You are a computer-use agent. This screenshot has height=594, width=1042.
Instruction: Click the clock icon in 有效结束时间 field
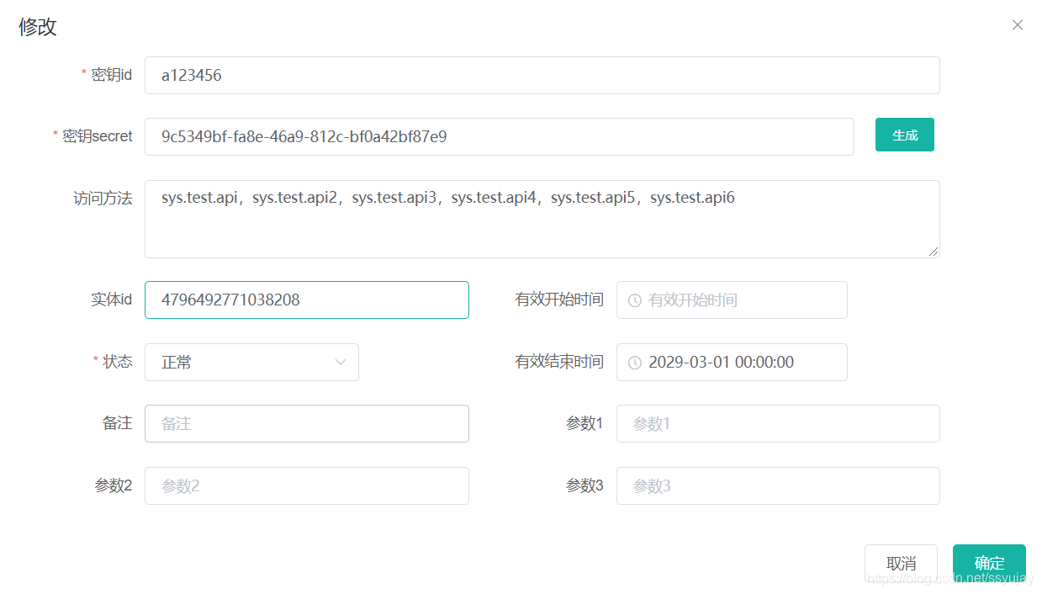pos(635,363)
